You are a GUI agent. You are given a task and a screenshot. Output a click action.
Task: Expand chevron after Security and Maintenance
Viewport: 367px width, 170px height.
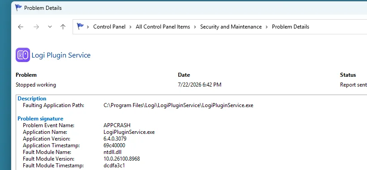267,27
